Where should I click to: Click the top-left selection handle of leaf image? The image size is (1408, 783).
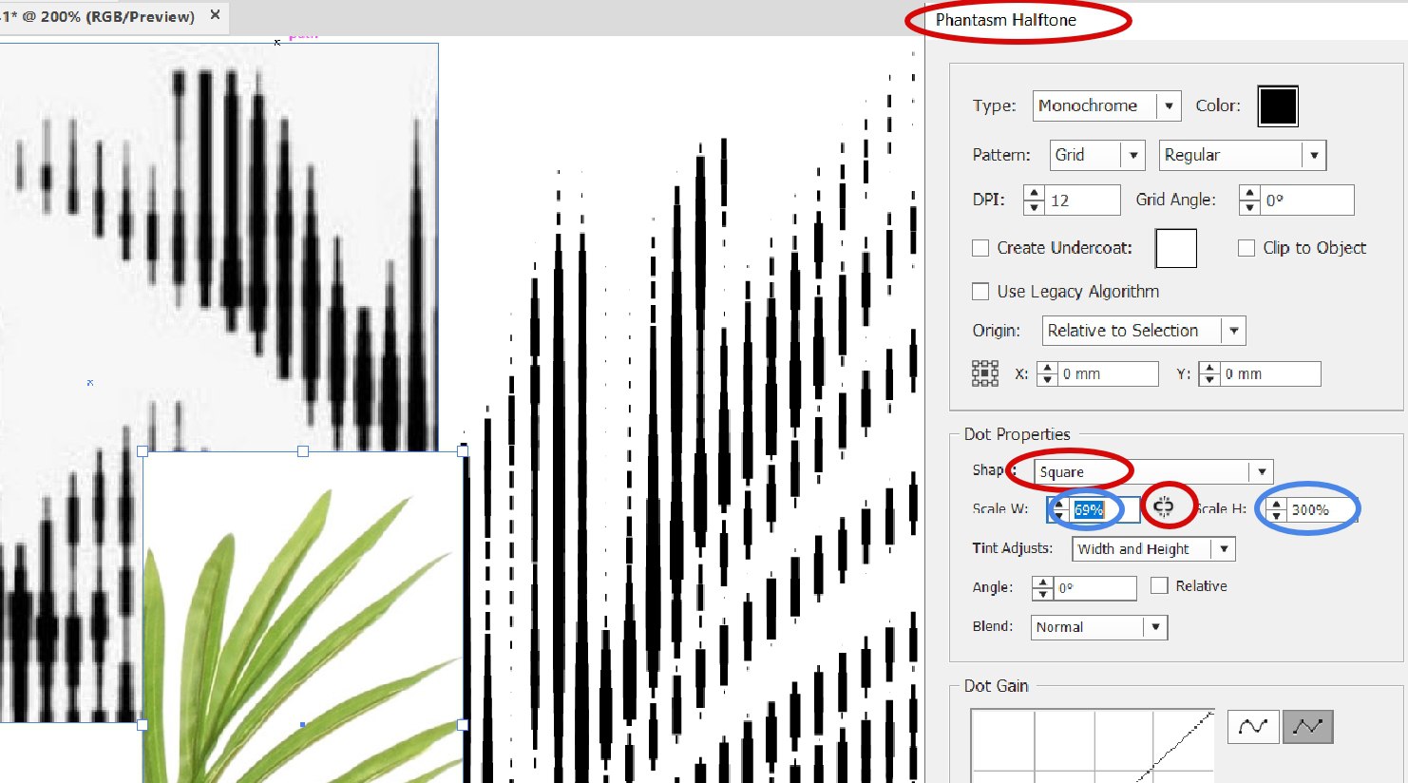(x=143, y=452)
